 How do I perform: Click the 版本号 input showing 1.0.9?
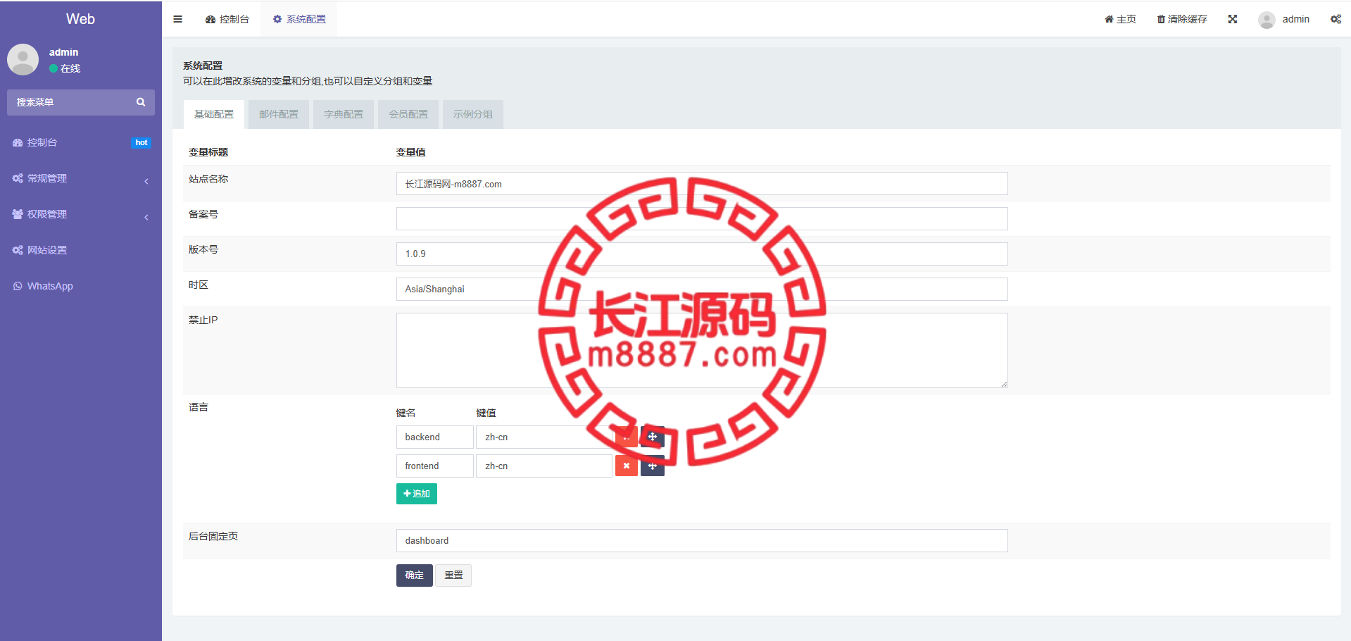pyautogui.click(x=702, y=254)
